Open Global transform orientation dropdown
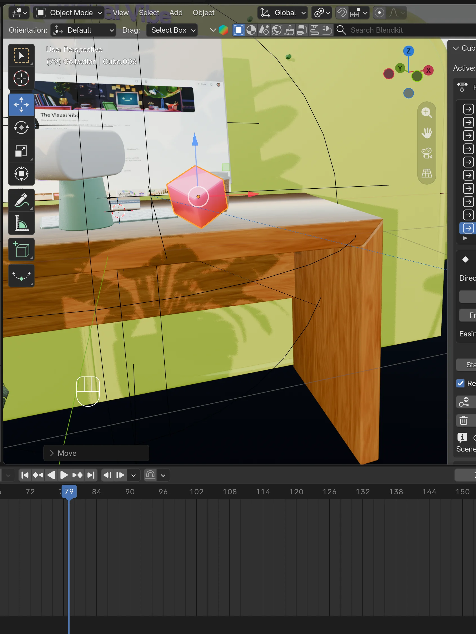476x634 pixels. [283, 13]
